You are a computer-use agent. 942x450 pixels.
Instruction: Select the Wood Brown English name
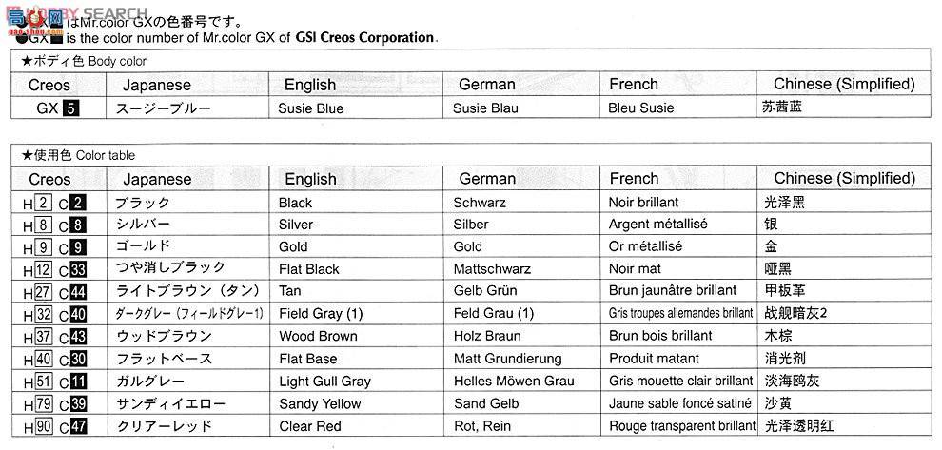coord(318,337)
